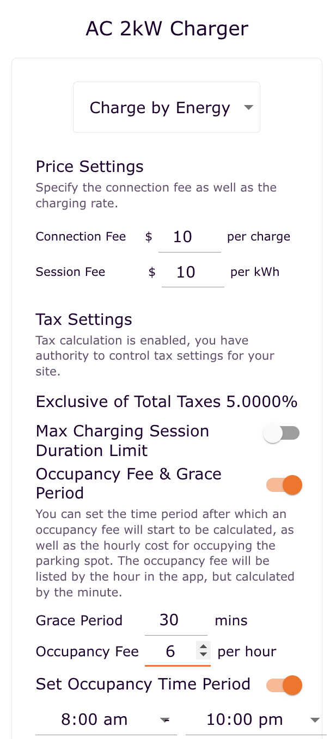330x739 pixels.
Task: Click Exclusive of Total Taxes text
Action: tap(166, 402)
